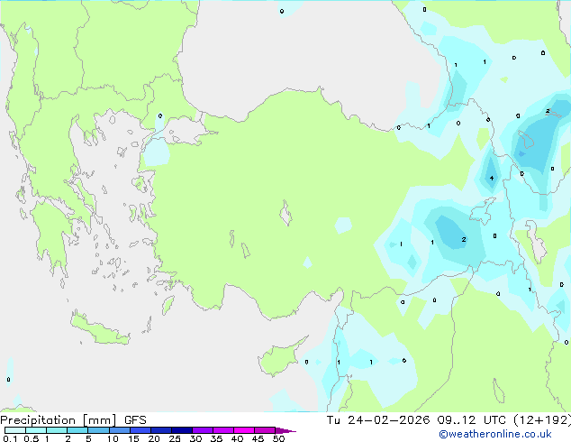Click the 0.5–1 mm legend color swatch
The image size is (571, 442).
click(x=36, y=430)
